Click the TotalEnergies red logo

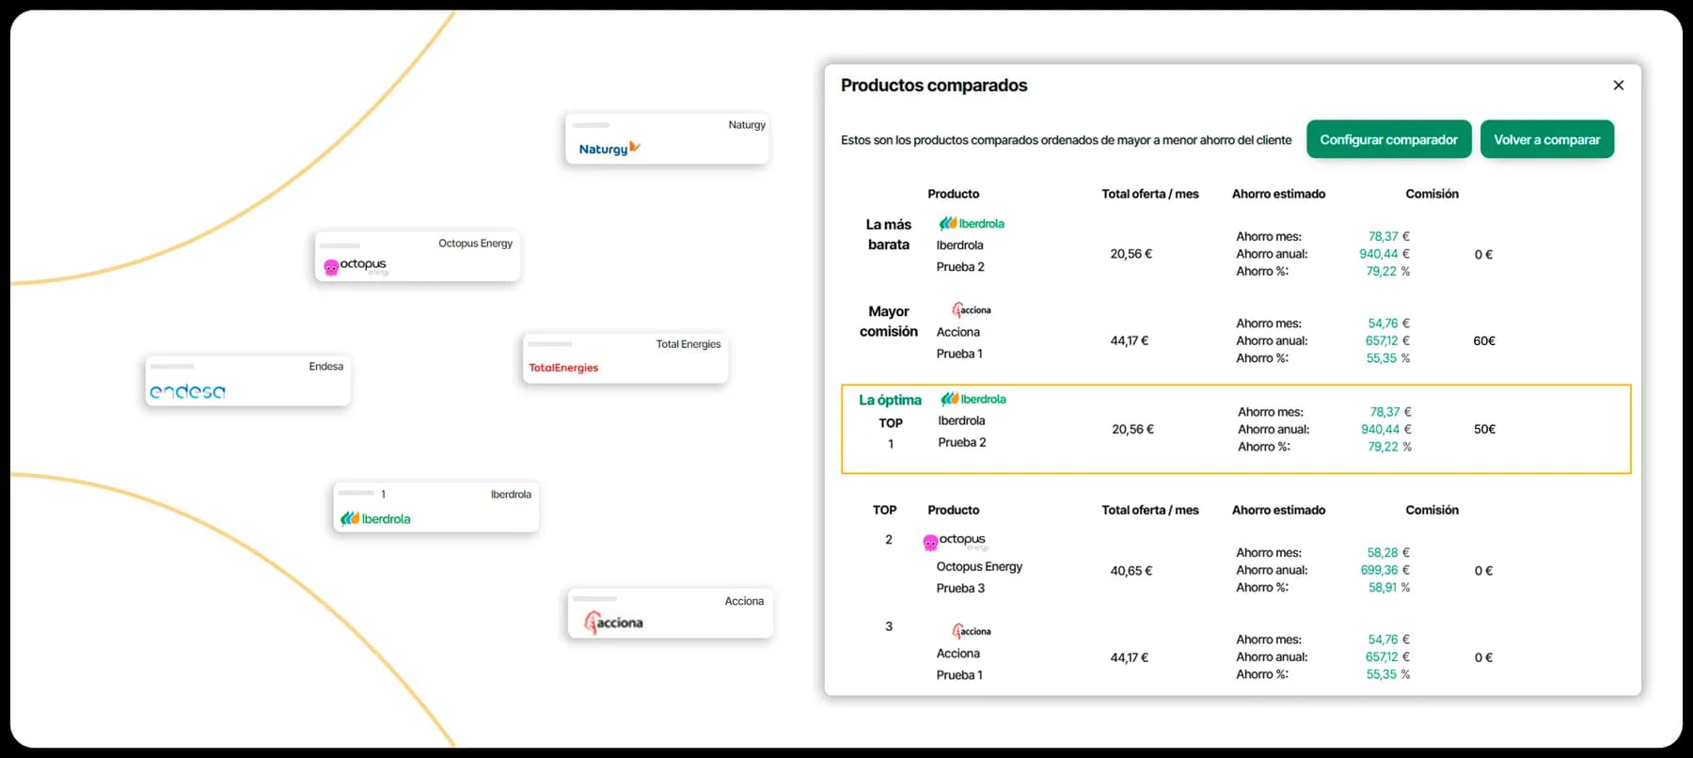click(x=563, y=368)
